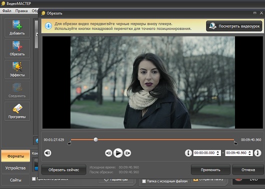Click the file list scrollbar in main window
Viewport: 265px width, 189px height.
click(x=36, y=34)
